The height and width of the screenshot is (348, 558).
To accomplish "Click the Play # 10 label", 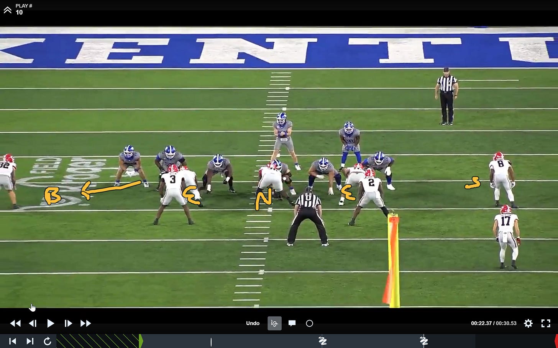I will pyautogui.click(x=24, y=9).
